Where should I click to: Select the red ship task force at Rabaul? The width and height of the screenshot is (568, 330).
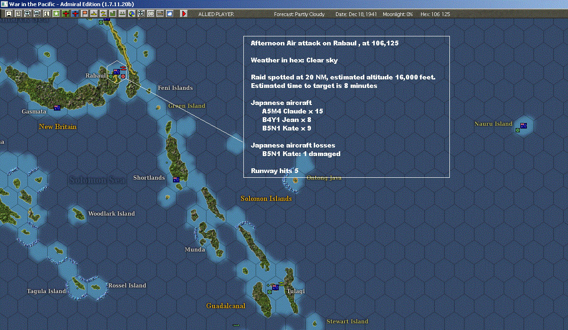123,68
